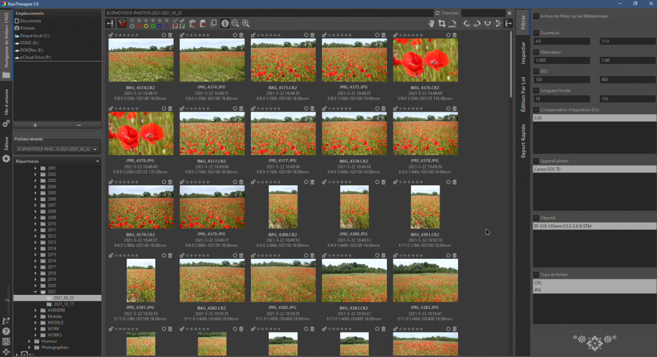Show images with saved final result
Image resolution: width=657 pixels, height=357 pixels.
click(x=182, y=26)
